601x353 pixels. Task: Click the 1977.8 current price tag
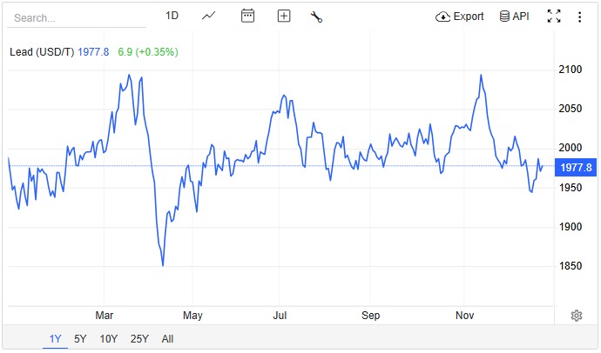pos(576,168)
